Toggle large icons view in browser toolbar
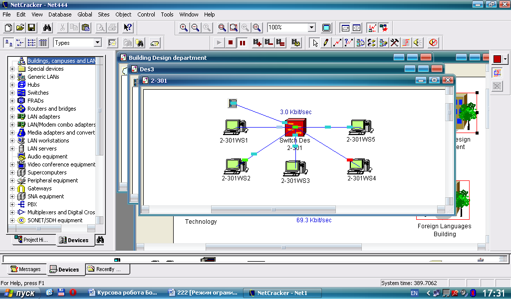 click(x=8, y=43)
